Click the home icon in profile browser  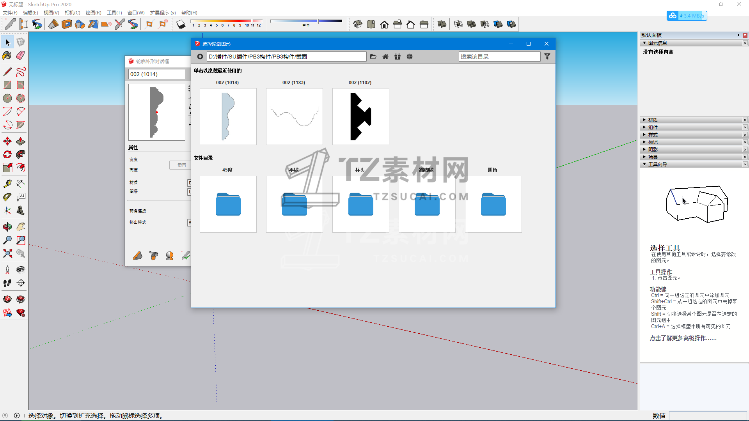(x=385, y=57)
